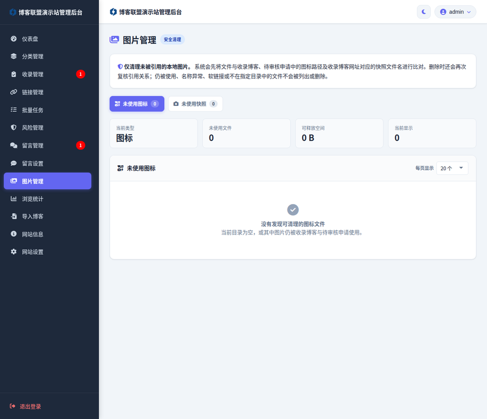This screenshot has width=487, height=419.
Task: Click the checkmark circle in the empty state
Action: pyautogui.click(x=293, y=209)
